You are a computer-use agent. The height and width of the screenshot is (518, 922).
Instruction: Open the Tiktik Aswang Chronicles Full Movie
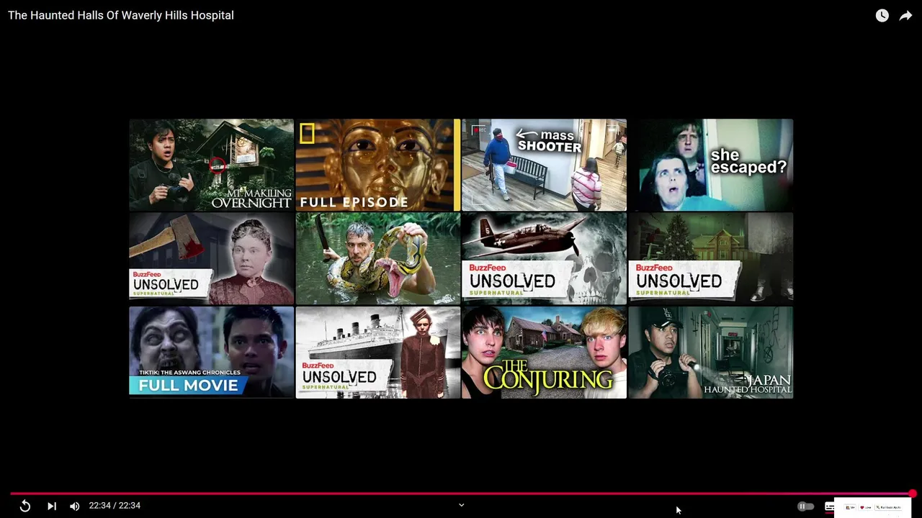point(211,353)
